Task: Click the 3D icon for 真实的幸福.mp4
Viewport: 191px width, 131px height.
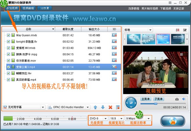Action: [114, 79]
